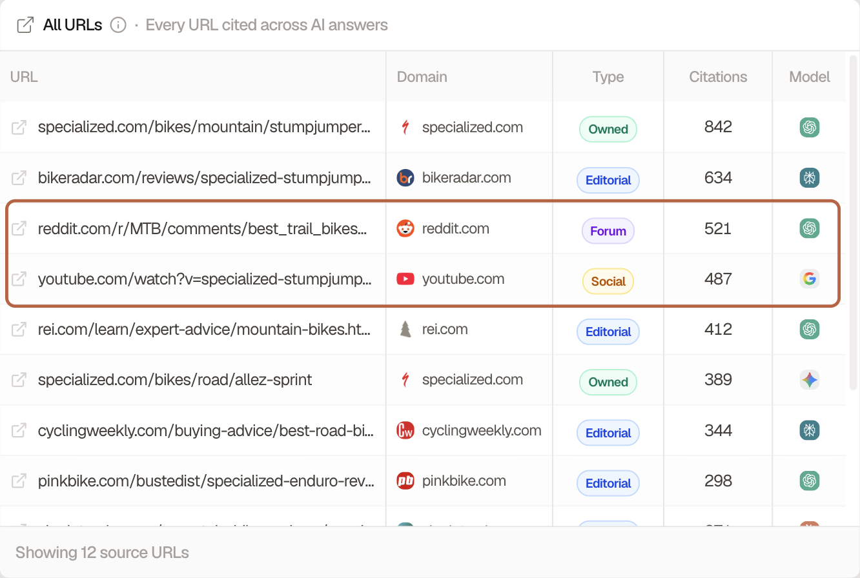Open external link icon for specialized.com stumpjumper URL
860x578 pixels.
(x=19, y=127)
